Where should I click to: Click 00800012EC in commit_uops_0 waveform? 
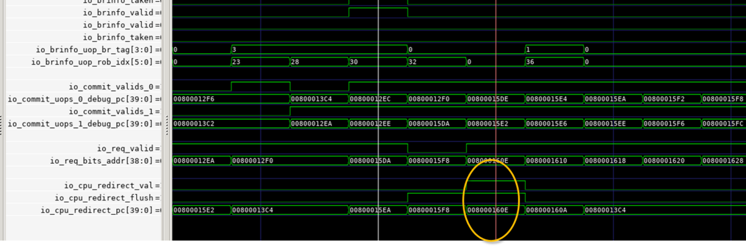(371, 99)
